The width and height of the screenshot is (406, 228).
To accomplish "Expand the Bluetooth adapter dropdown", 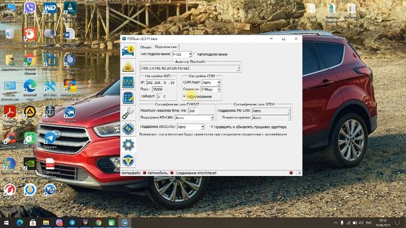I will point(238,68).
